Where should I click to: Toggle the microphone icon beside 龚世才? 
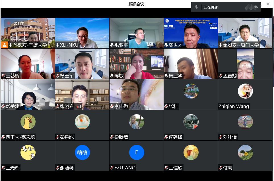[x=166, y=45]
